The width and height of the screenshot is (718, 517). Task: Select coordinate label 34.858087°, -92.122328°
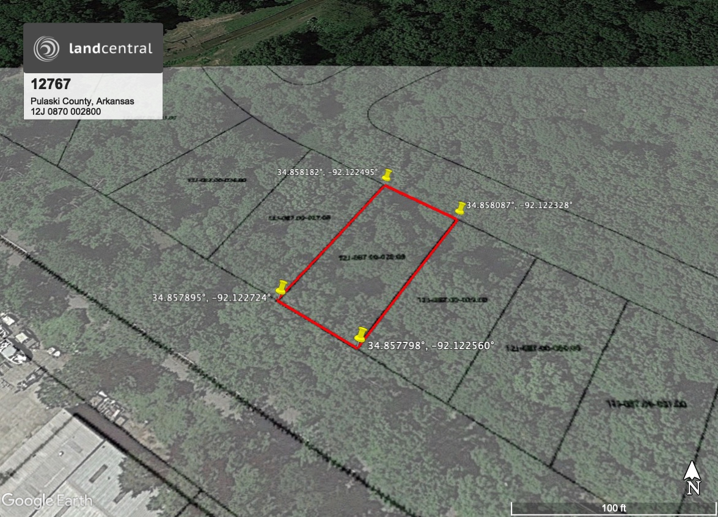(519, 206)
